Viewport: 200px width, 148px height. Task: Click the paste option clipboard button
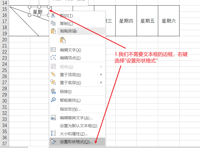(63, 40)
